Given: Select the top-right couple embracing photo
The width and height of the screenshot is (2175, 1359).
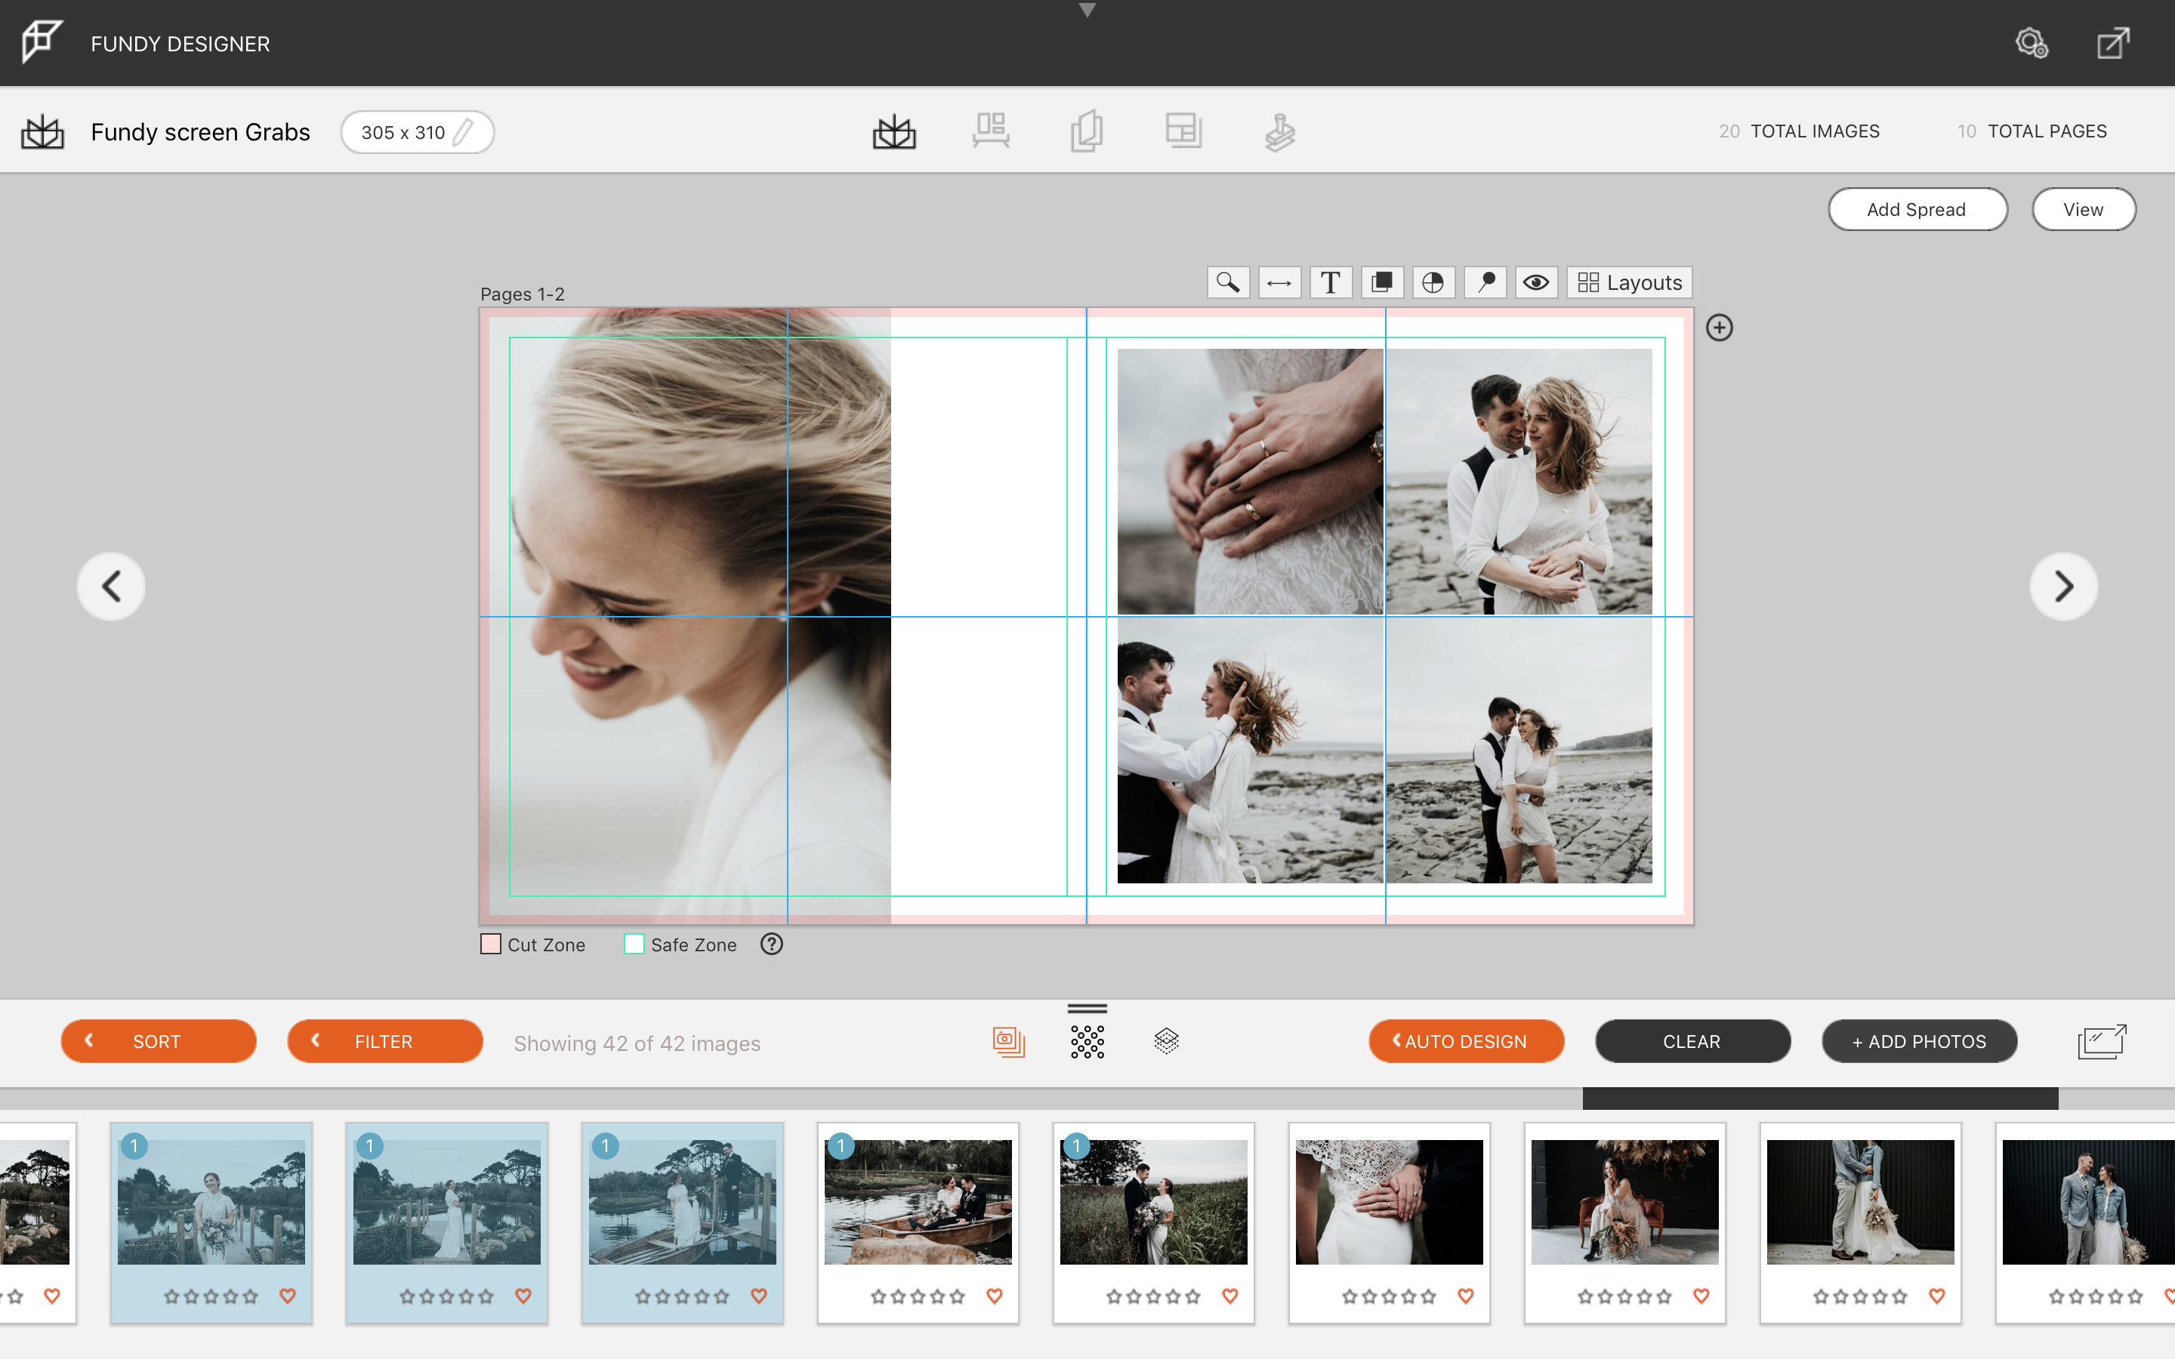Looking at the screenshot, I should (x=1519, y=482).
